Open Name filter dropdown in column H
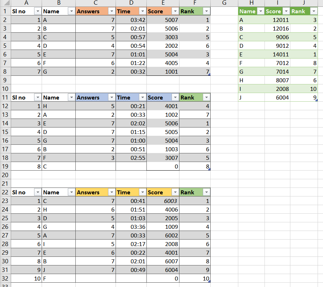 pos(261,11)
